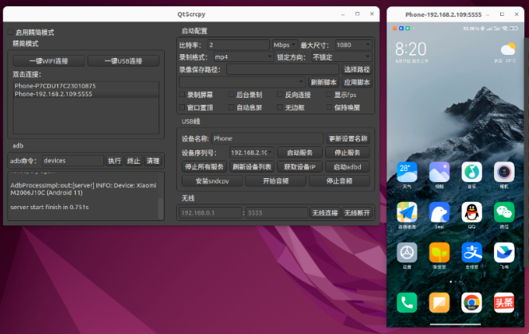Image resolution: width=529 pixels, height=334 pixels.
Task: Launch the QQ penguin app
Action: point(472,212)
